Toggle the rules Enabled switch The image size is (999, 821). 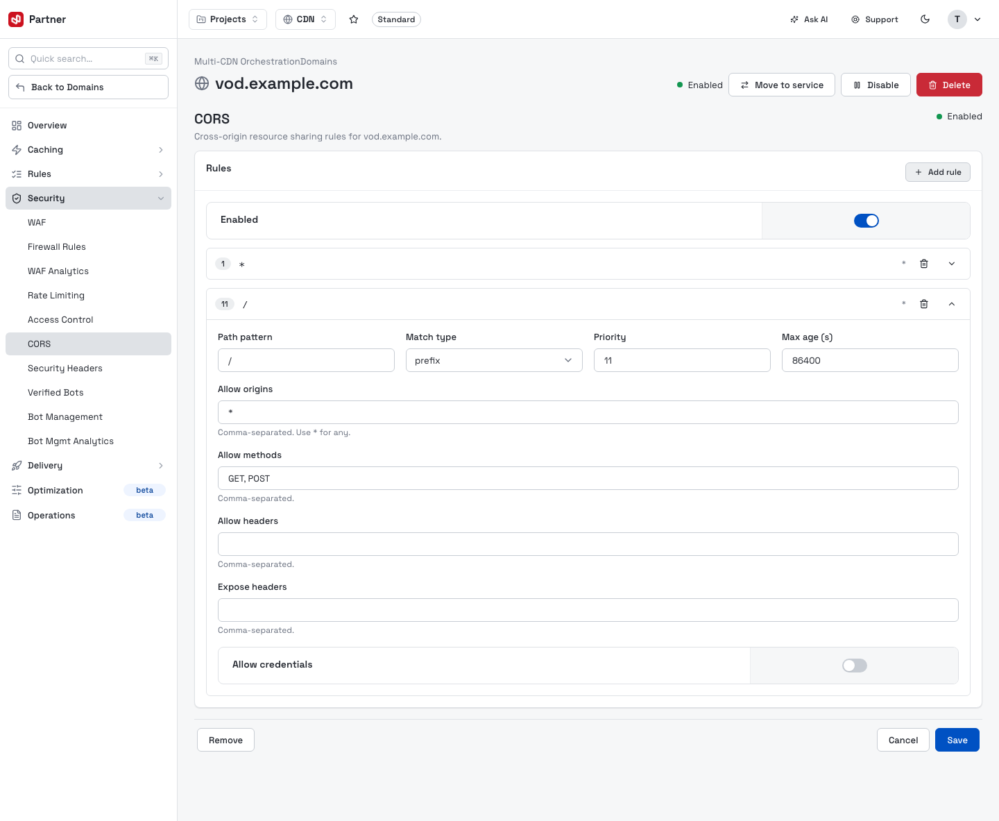tap(866, 221)
